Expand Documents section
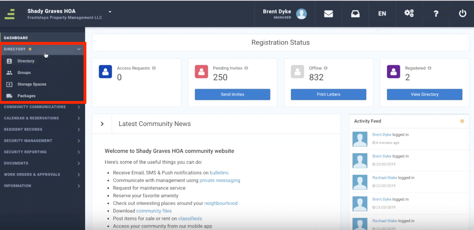The width and height of the screenshot is (474, 230). [42, 163]
